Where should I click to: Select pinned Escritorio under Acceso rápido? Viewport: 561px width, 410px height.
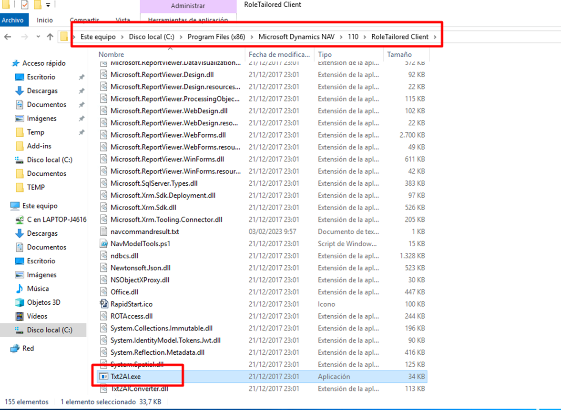(41, 77)
